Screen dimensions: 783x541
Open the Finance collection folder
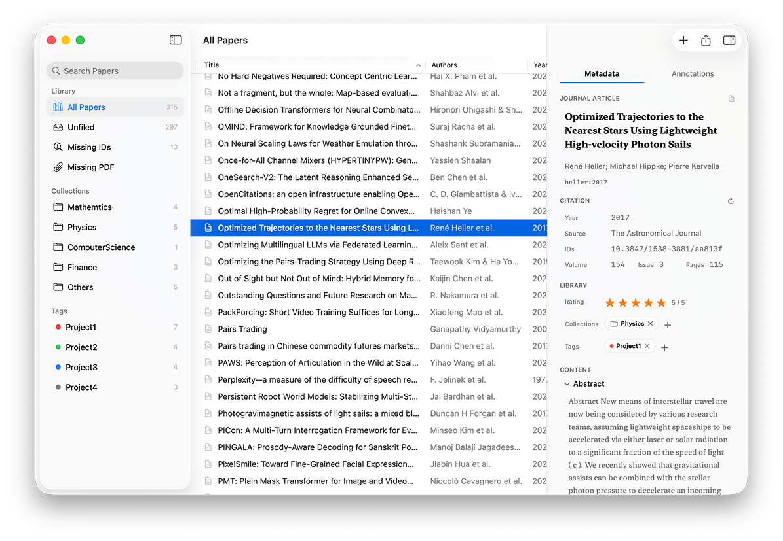(115, 268)
